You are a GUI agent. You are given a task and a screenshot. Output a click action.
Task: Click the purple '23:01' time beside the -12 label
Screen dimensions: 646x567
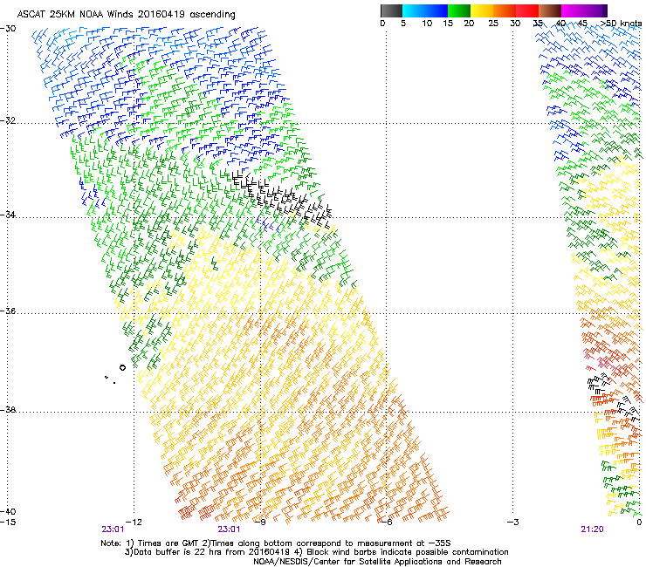pos(113,529)
